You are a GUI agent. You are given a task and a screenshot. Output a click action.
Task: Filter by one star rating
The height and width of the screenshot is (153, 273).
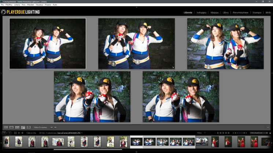click(x=218, y=133)
